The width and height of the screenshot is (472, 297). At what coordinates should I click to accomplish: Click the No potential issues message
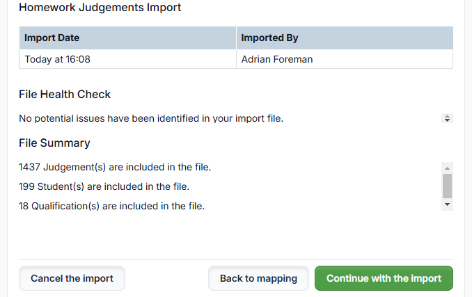point(151,118)
